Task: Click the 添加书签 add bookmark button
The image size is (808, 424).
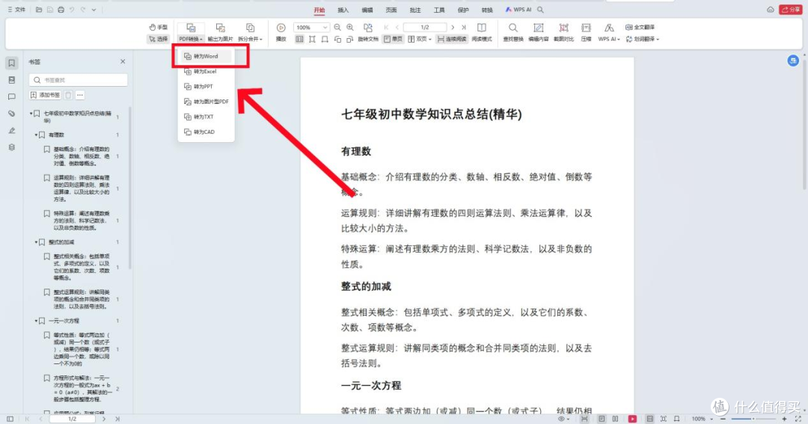Action: 46,95
